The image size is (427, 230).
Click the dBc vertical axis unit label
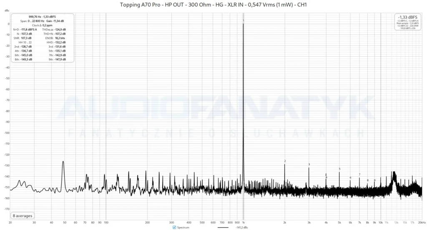(7, 10)
